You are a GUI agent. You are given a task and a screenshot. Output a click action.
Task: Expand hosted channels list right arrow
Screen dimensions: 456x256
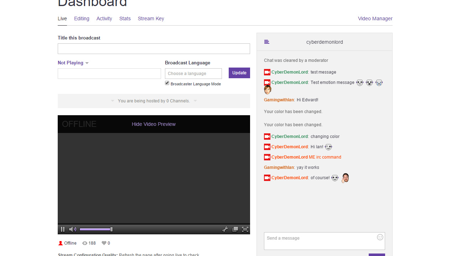(x=195, y=101)
